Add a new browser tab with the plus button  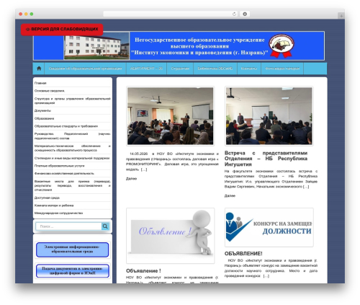(x=341, y=16)
